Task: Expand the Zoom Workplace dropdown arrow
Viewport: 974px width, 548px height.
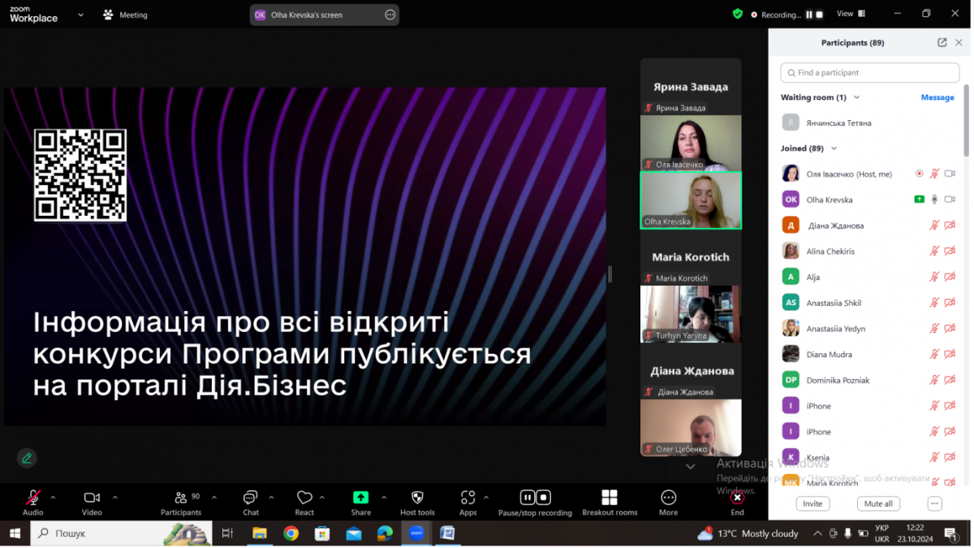Action: coord(80,15)
